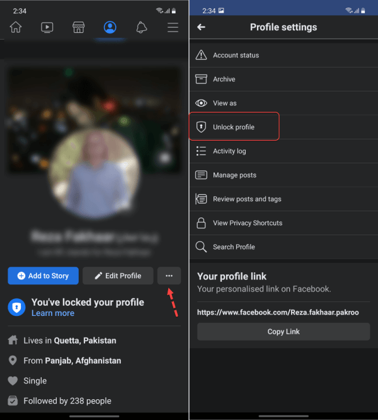Tap the left phone's 2:34 clock
Viewport: 378px width, 420px height.
(20, 11)
